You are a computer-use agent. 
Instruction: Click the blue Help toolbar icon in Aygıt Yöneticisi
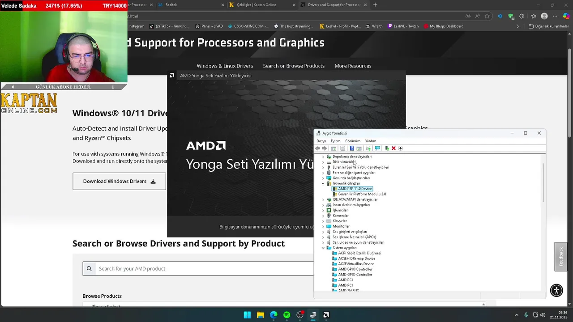pos(352,148)
